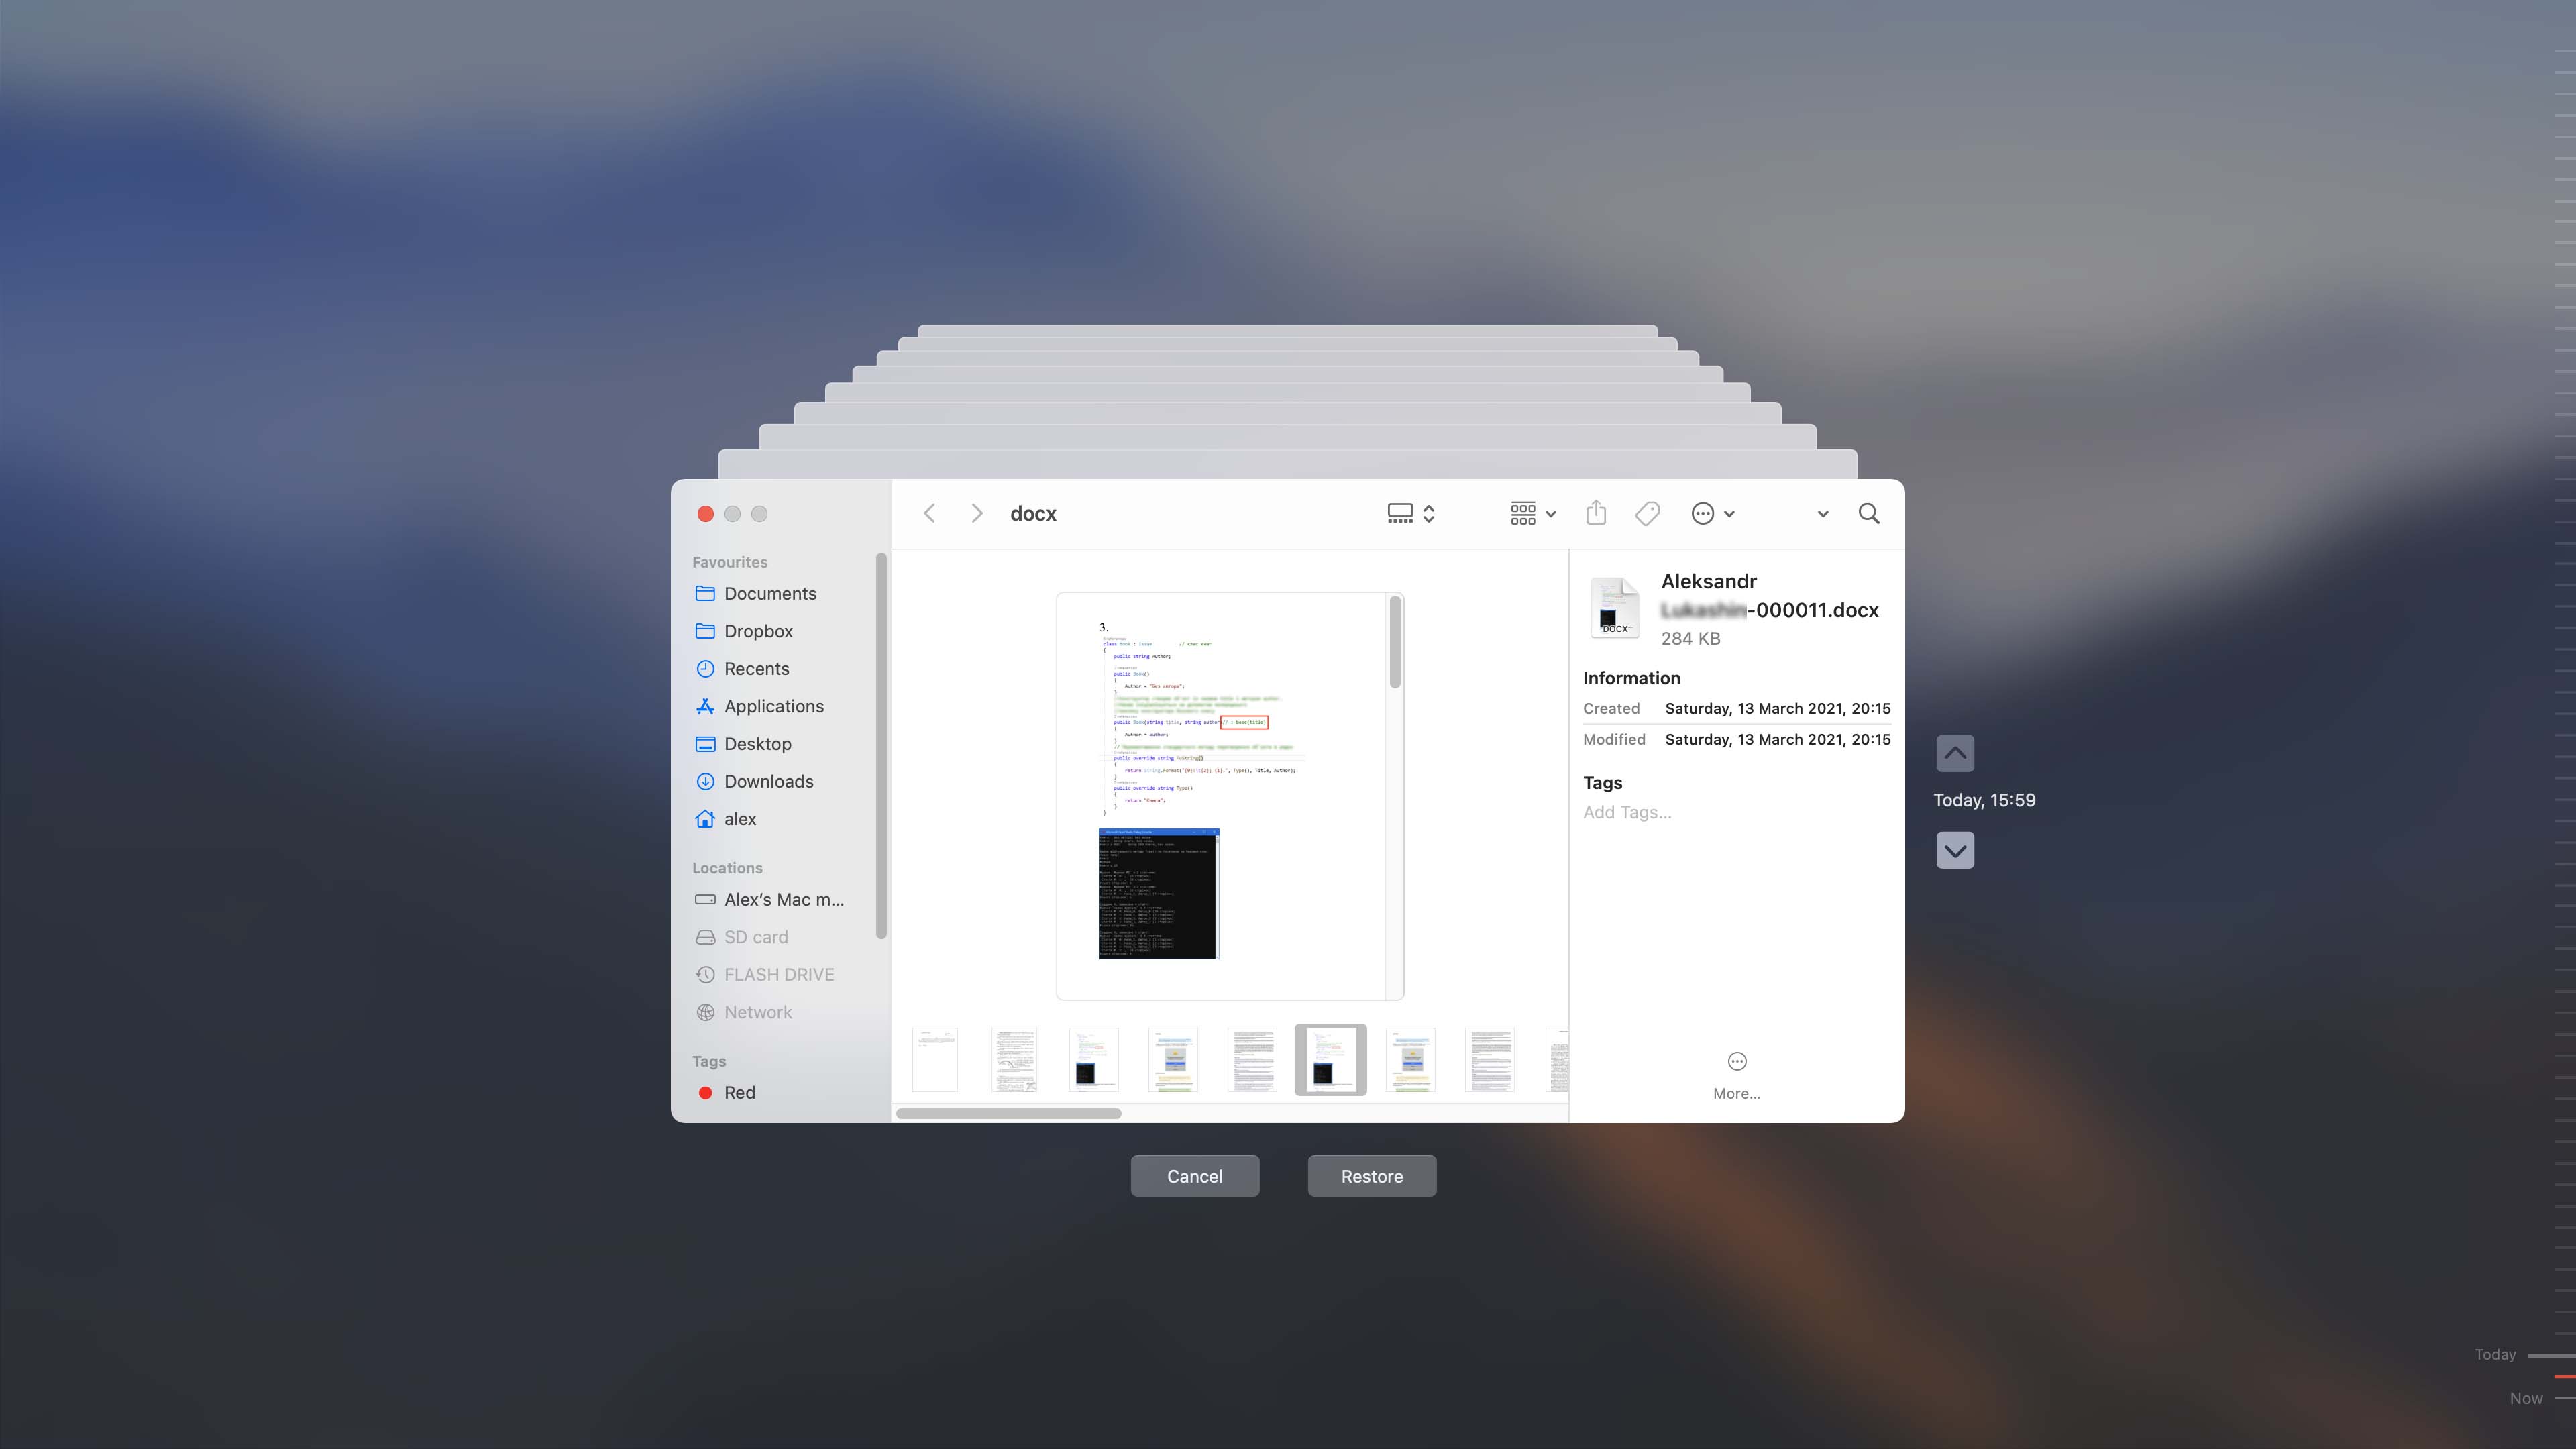Click the Bookmark icon in toolbar

point(1646,513)
